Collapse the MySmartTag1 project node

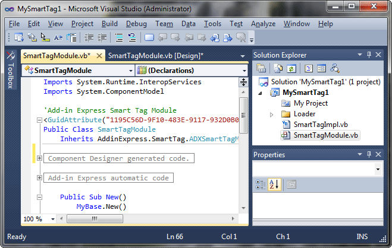261,93
